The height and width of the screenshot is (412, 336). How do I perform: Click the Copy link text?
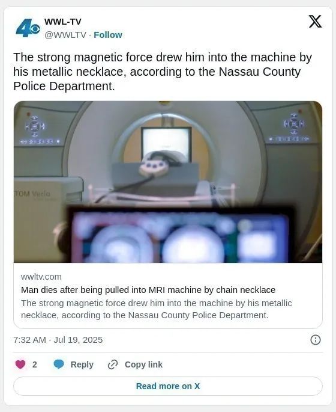click(143, 364)
